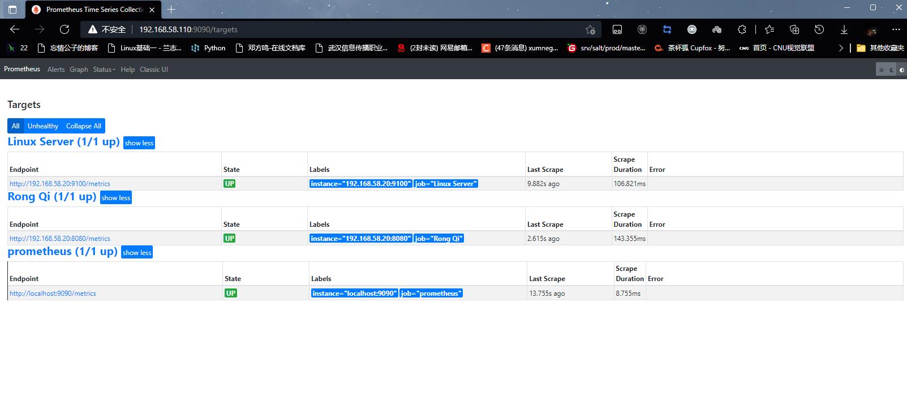Collapse prometheus group with show less
This screenshot has height=397, width=907.
[x=137, y=253]
